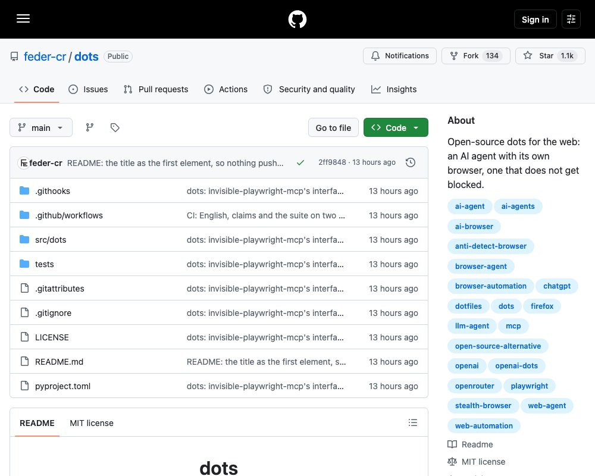Open the Pull requests tab
Screen dimensions: 595x476
[x=156, y=89]
